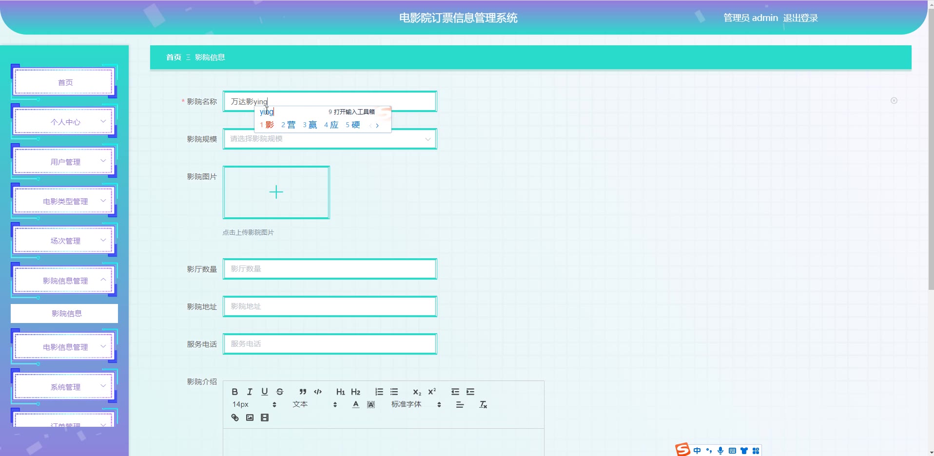Click the 管理员 admin user label
This screenshot has width=934, height=456.
(751, 18)
